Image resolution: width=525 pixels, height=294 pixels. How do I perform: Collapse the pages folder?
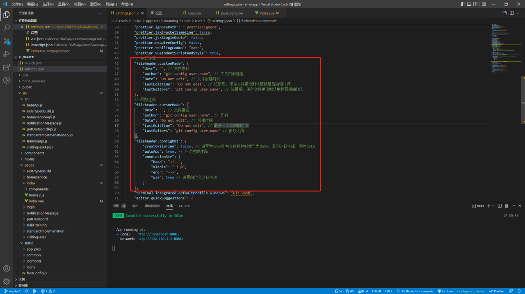point(29,165)
